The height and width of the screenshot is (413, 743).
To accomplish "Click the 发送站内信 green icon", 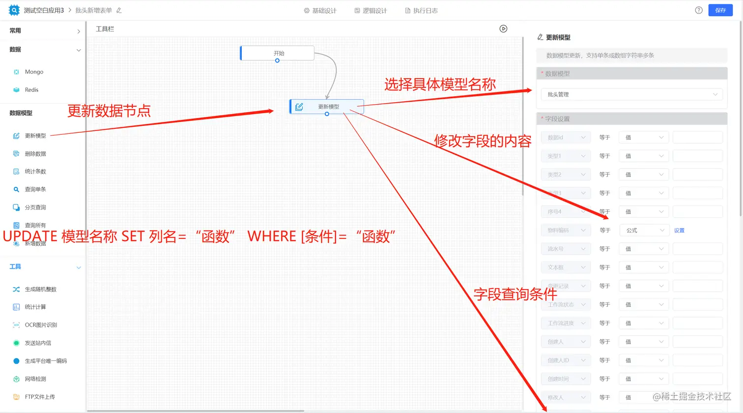I will tap(16, 343).
